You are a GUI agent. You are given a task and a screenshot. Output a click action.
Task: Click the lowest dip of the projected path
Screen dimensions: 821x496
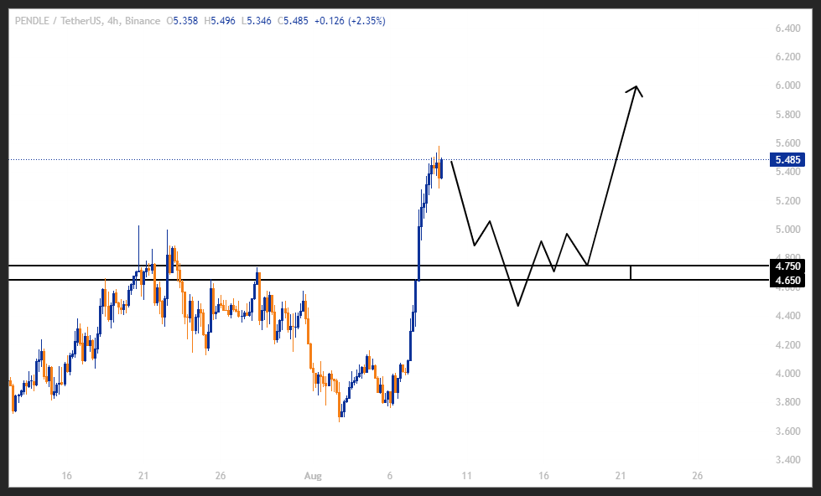(518, 305)
